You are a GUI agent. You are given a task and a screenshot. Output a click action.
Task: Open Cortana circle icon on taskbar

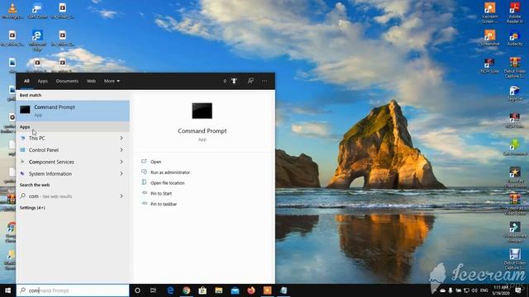tap(137, 290)
